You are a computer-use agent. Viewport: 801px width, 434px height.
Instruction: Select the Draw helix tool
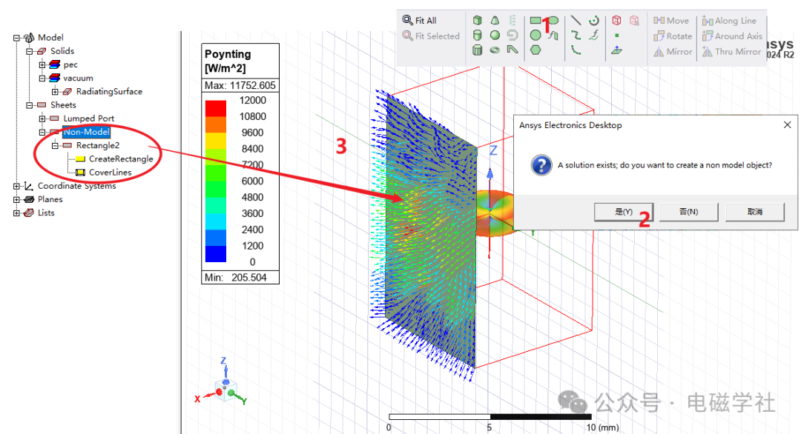(512, 21)
